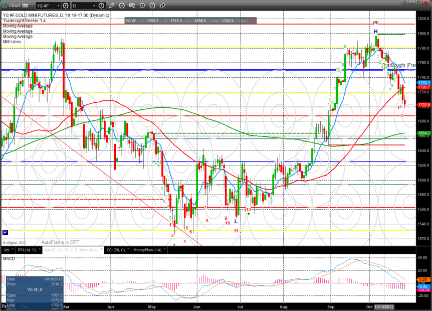The image size is (432, 311).
Task: Click the linking badge next to Chart title
Action: point(25,6)
